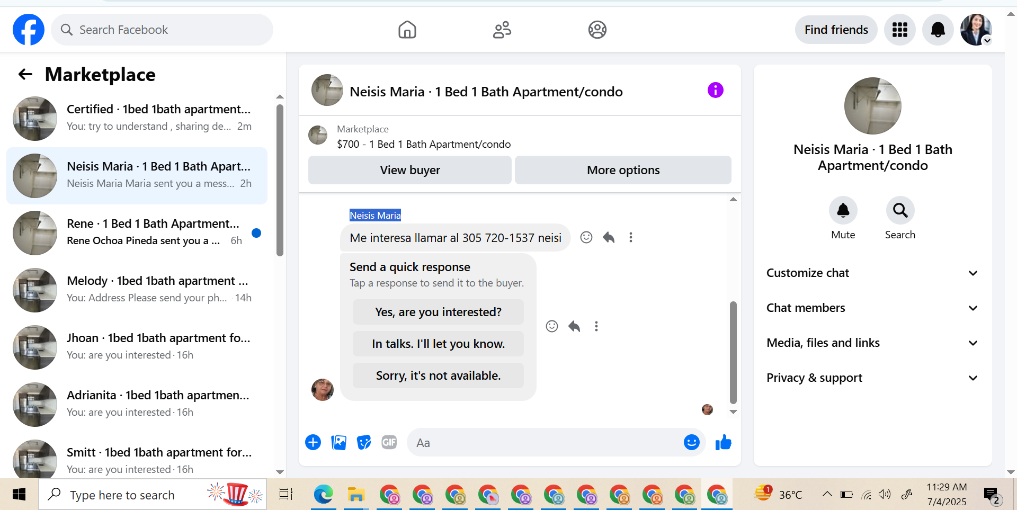Expand the Customize chat section
1017x510 pixels.
(873, 273)
